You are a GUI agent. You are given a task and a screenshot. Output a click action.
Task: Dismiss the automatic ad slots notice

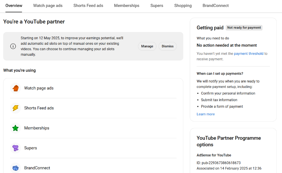pyautogui.click(x=168, y=46)
